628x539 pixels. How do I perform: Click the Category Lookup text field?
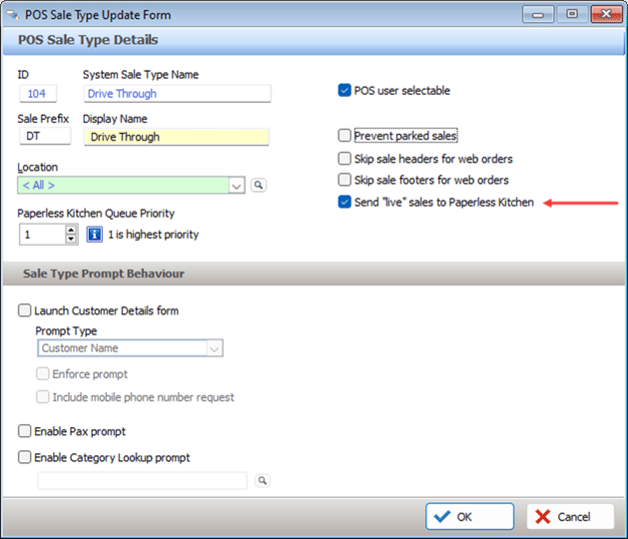tap(142, 480)
